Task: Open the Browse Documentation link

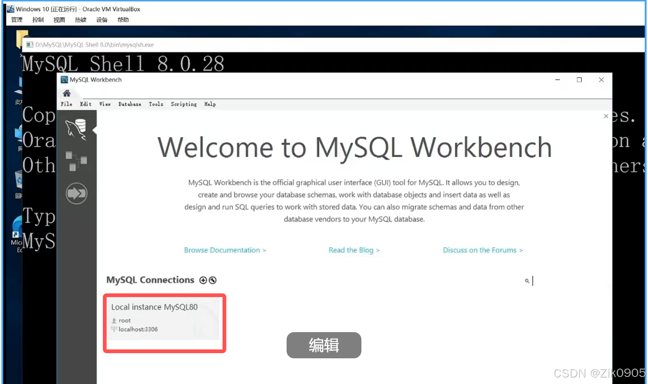Action: click(x=225, y=250)
